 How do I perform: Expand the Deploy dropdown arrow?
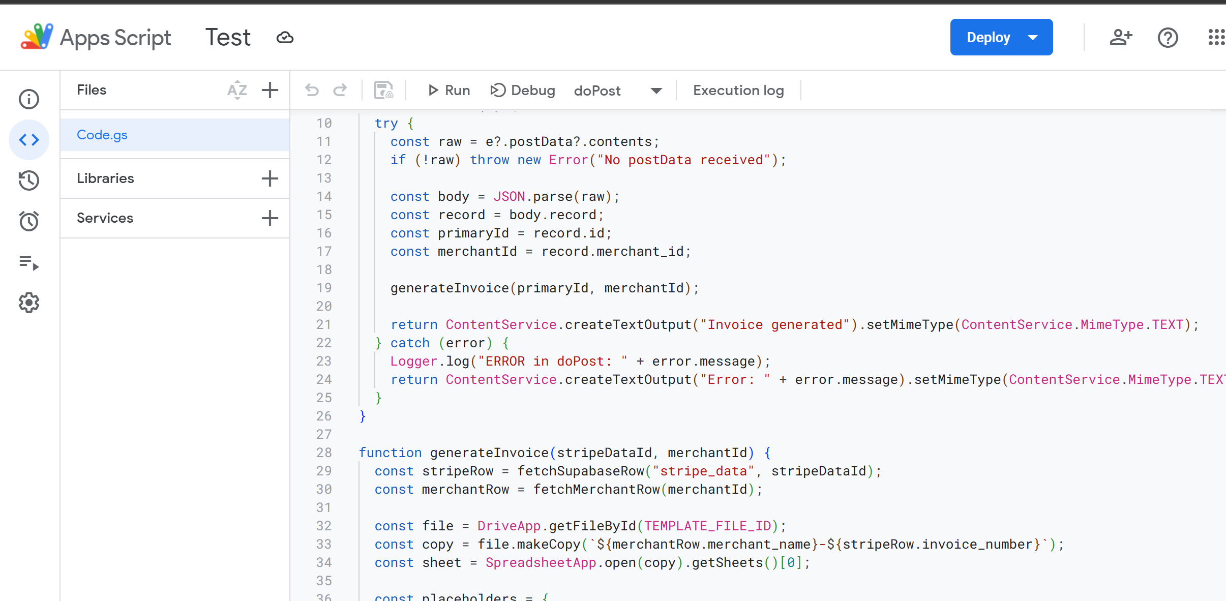click(1033, 38)
